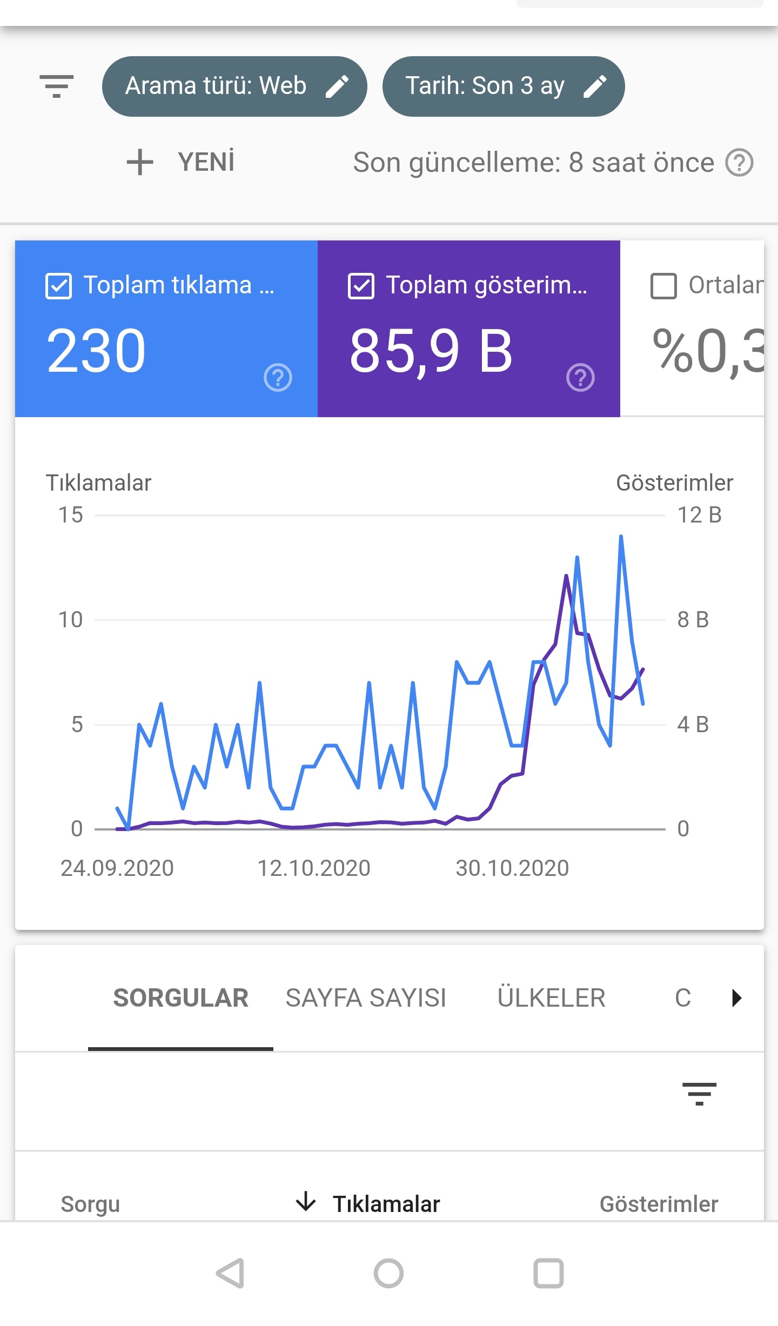Switch to the ÜLKELER tab
Viewport: 778px width, 1326px height.
click(x=551, y=997)
